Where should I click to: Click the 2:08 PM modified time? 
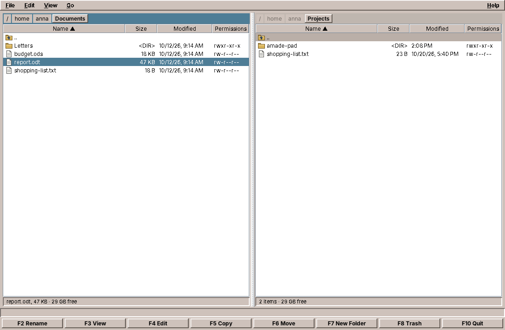click(x=421, y=46)
